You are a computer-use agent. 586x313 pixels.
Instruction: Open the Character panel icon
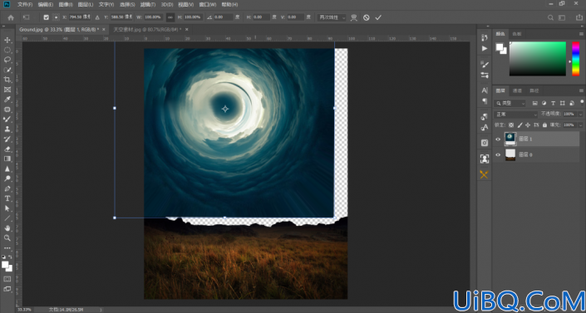pos(485,90)
